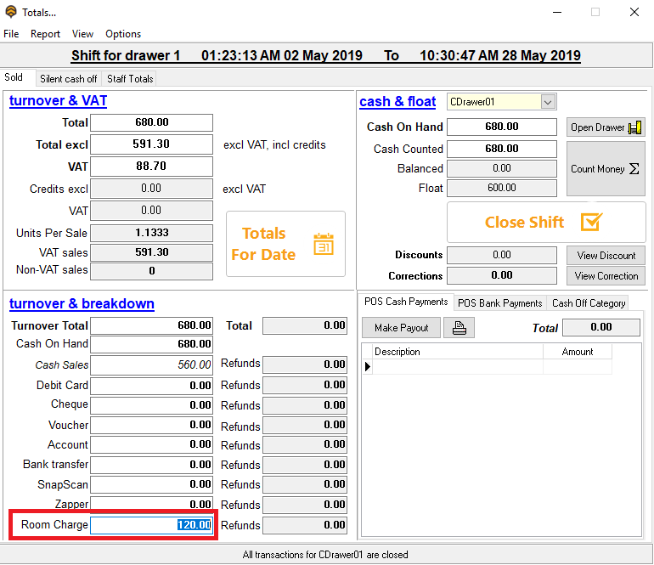
Task: Click the Room Charge amount field
Action: pos(151,525)
